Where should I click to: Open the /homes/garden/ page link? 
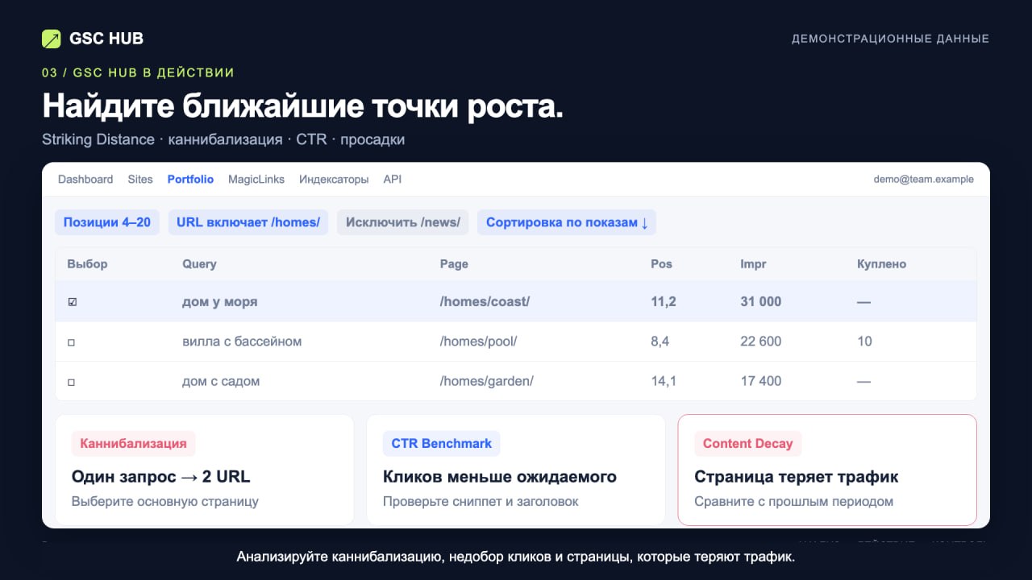pyautogui.click(x=487, y=381)
